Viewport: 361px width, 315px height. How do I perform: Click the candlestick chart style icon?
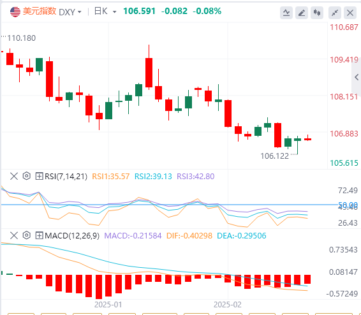click(x=317, y=13)
